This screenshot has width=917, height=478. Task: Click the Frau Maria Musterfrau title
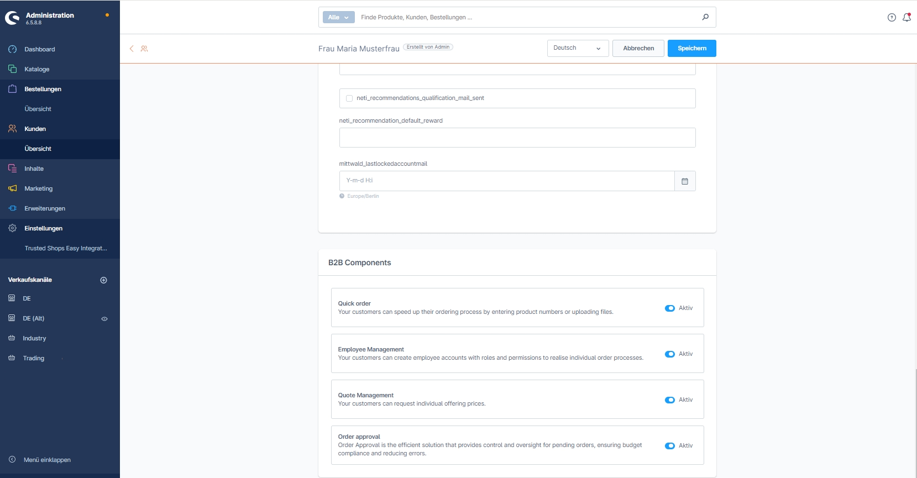359,49
